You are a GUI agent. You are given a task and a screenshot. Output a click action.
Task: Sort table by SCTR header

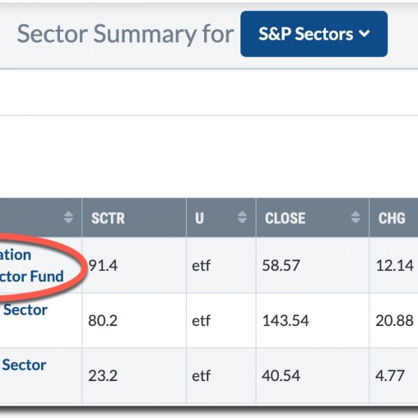click(x=108, y=218)
